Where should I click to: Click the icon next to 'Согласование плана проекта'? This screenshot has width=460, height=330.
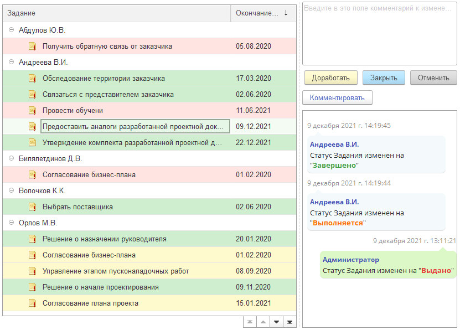(33, 303)
